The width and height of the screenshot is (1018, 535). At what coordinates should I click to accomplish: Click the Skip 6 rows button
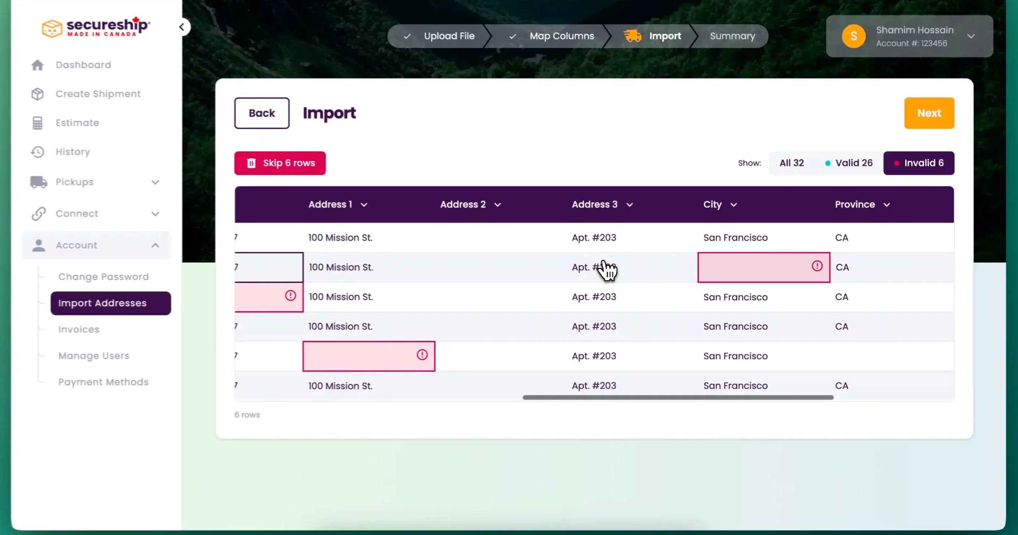[280, 163]
